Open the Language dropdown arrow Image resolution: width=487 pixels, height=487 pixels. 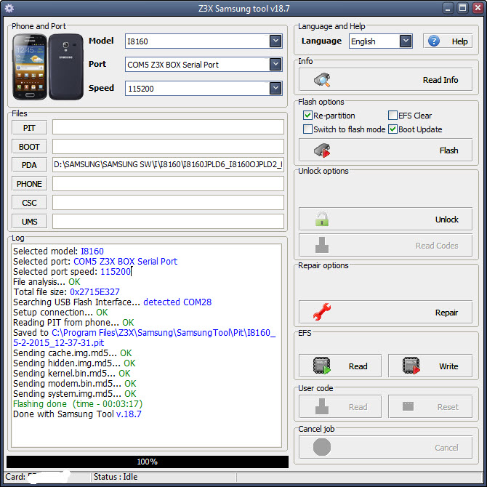click(x=406, y=41)
